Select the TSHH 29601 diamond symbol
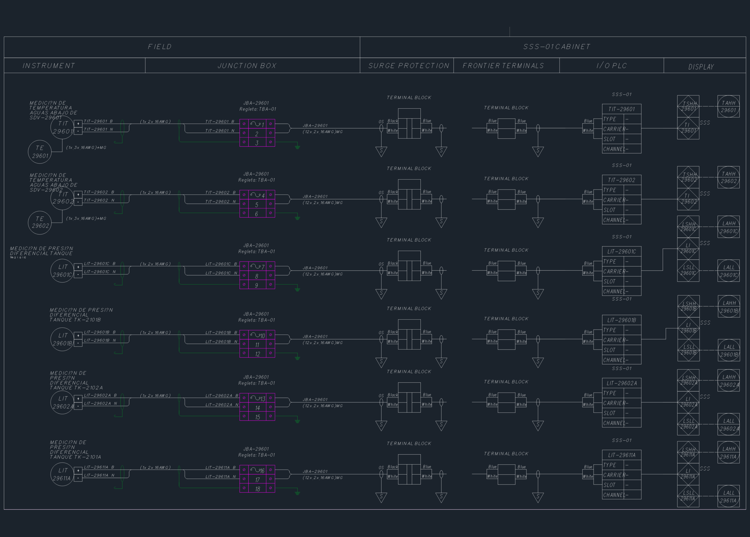The width and height of the screenshot is (750, 537). (x=688, y=106)
